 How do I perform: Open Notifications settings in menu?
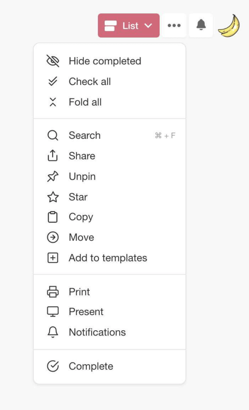pyautogui.click(x=97, y=332)
